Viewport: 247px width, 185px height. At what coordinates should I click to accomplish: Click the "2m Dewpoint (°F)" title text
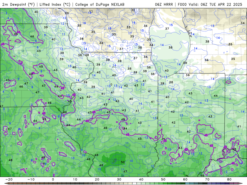click(19, 4)
